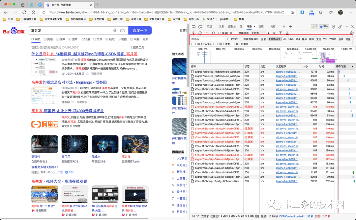Go to browser home page

33,12
